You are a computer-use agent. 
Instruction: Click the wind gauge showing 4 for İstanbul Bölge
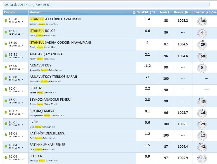point(202,33)
